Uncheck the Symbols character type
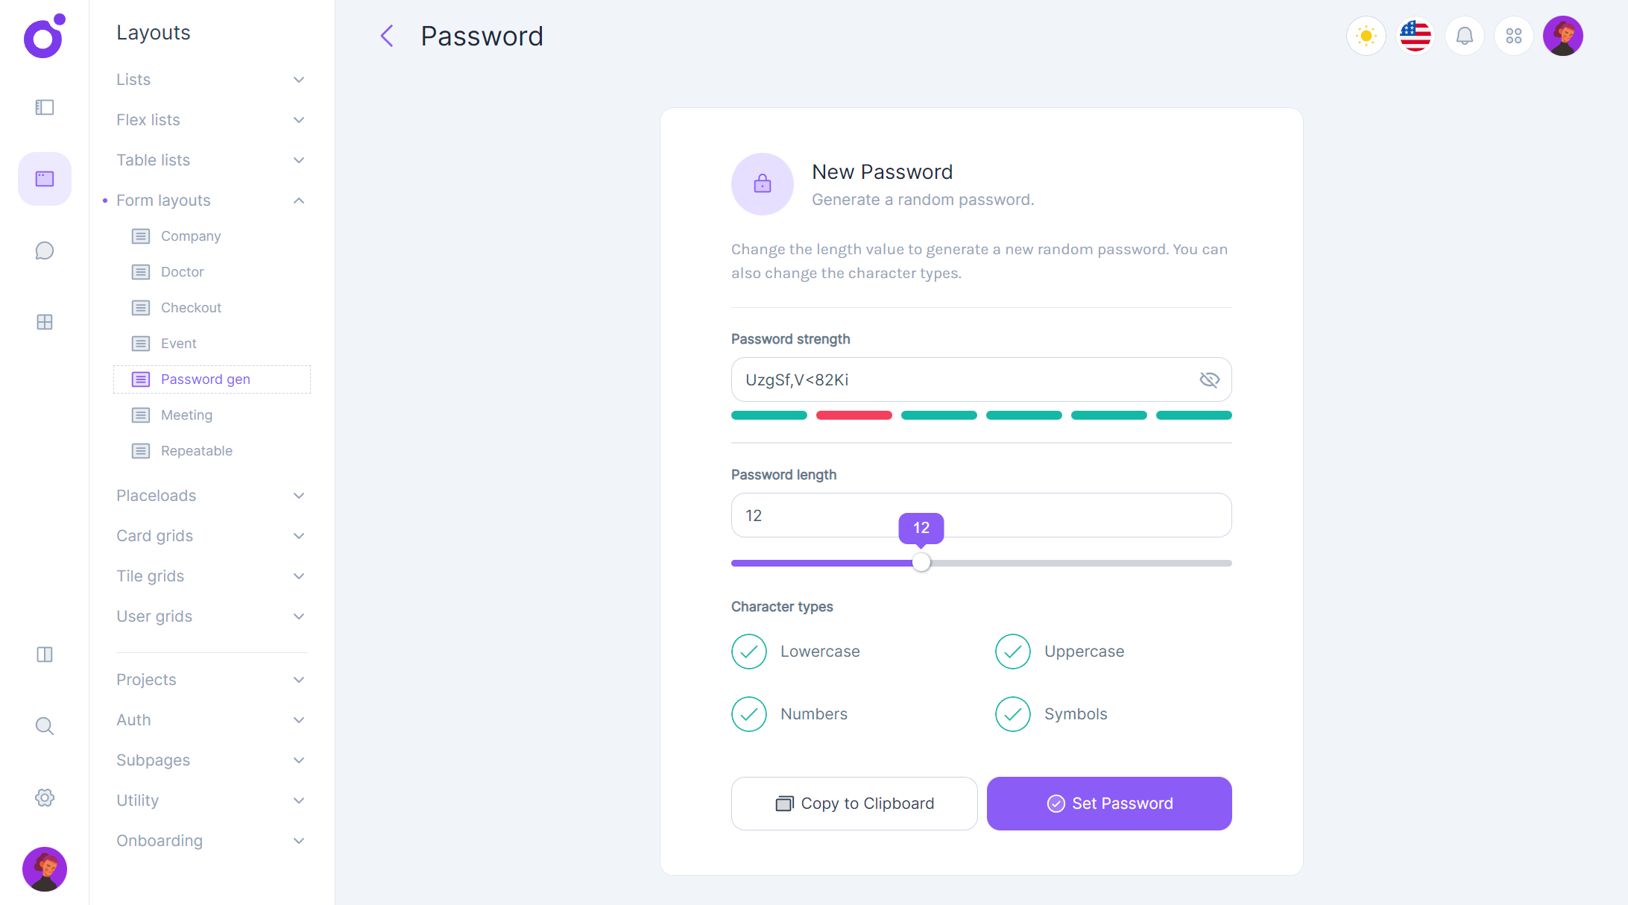 coord(1013,714)
